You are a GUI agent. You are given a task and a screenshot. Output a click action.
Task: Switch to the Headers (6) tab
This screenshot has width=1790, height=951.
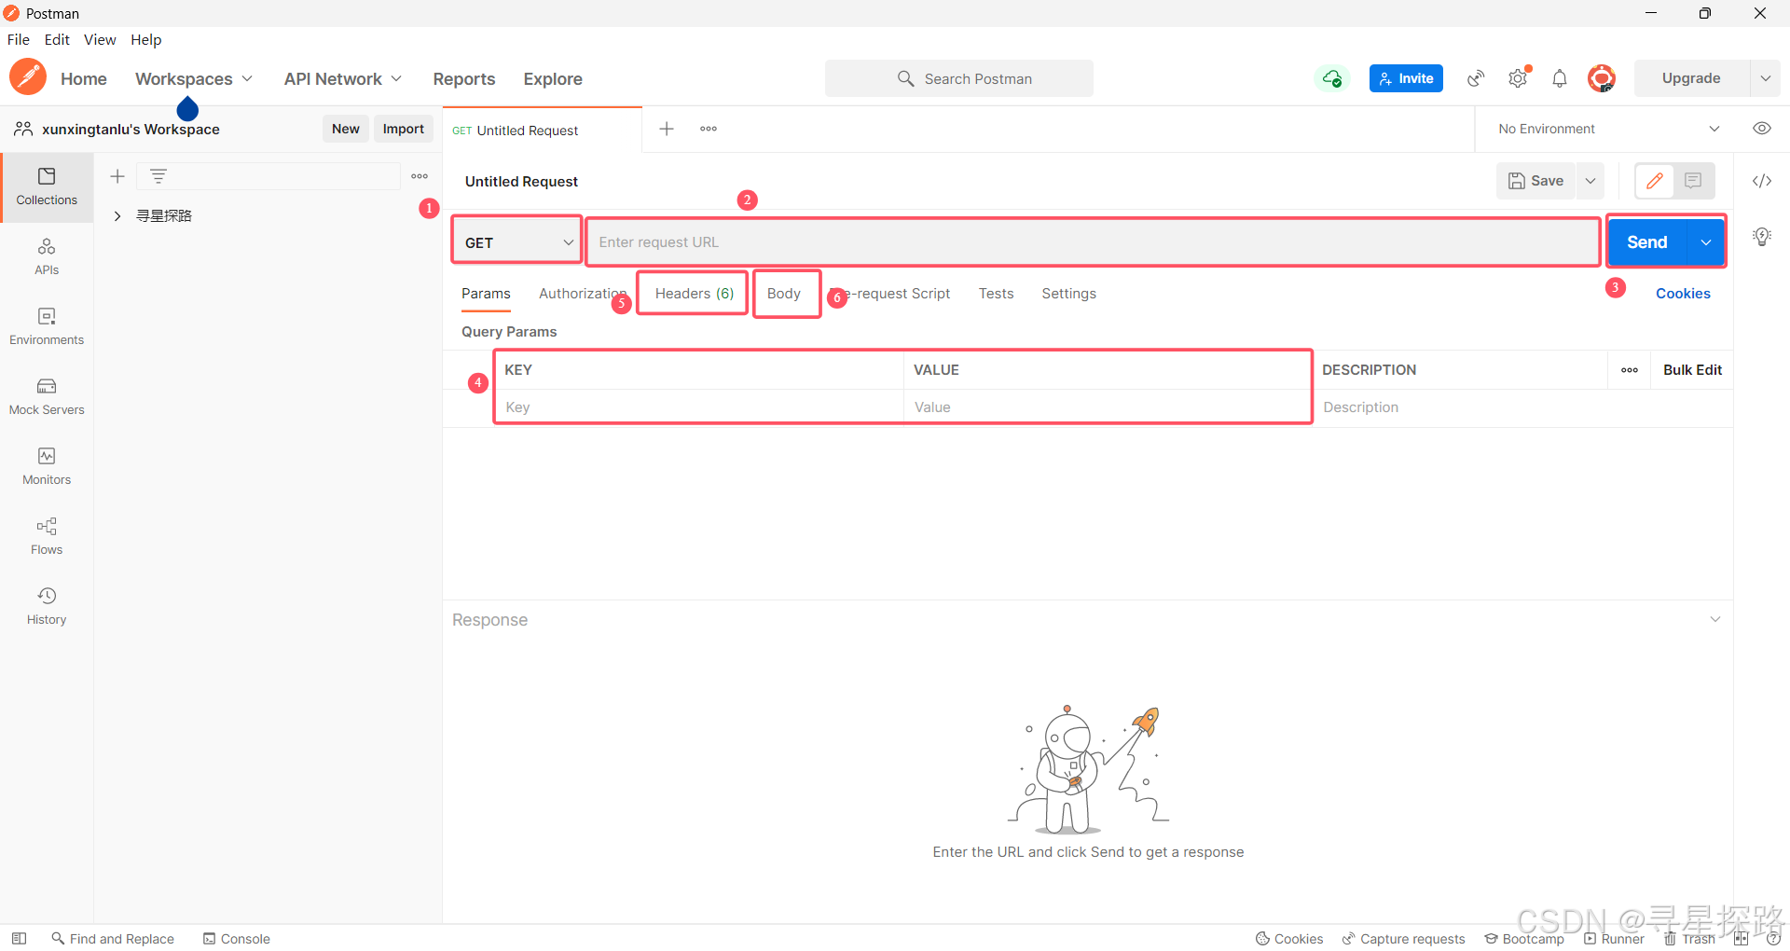click(x=694, y=294)
